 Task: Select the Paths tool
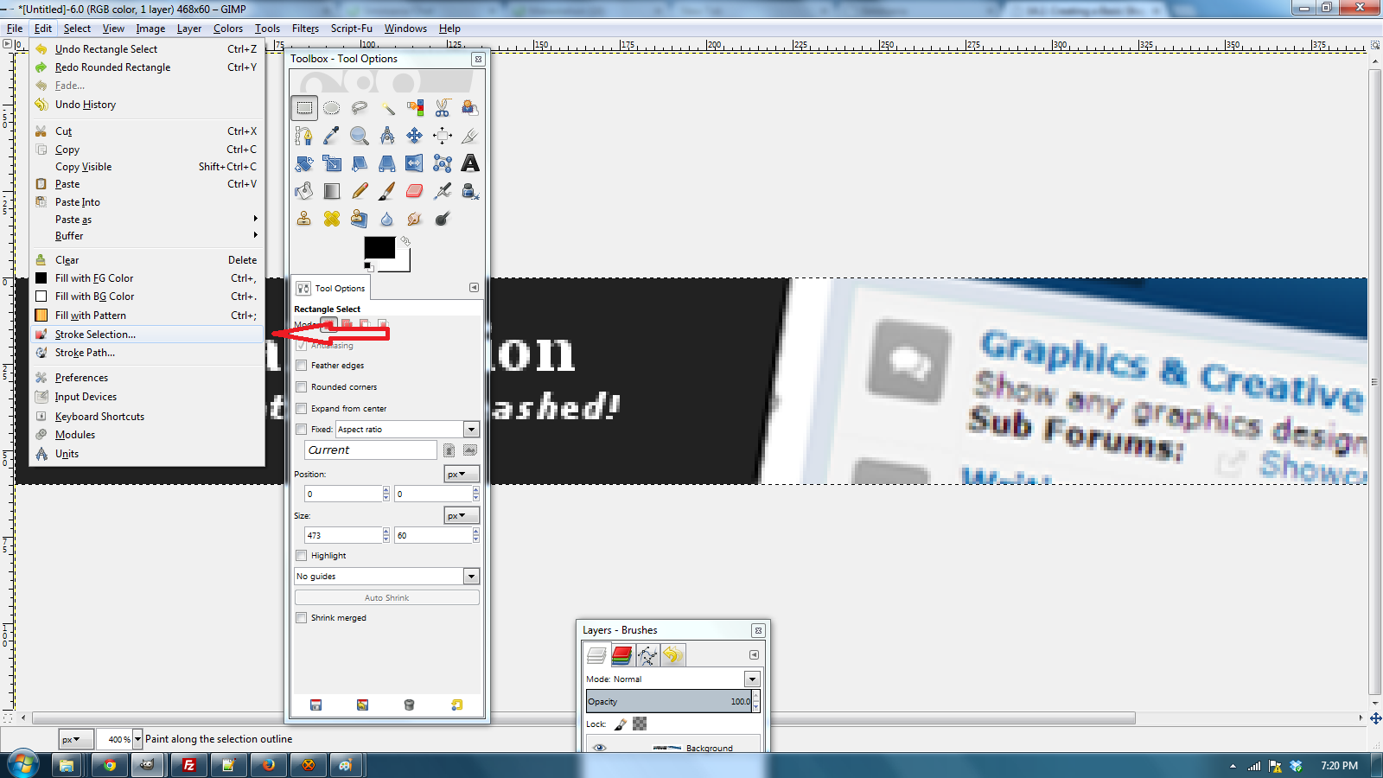tap(304, 136)
